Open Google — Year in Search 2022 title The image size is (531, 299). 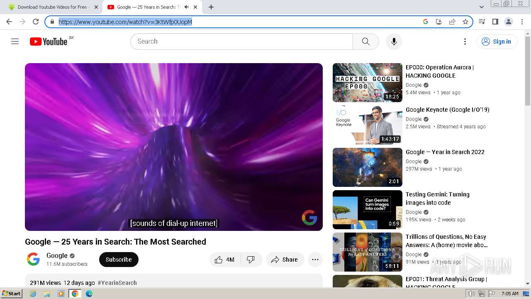point(445,152)
